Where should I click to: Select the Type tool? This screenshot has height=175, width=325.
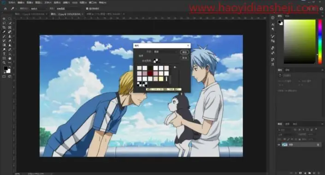[4, 54]
